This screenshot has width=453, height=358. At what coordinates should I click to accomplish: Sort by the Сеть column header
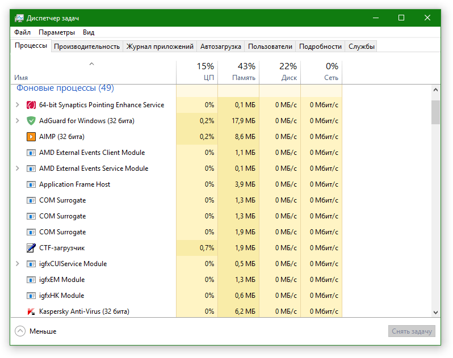pos(321,72)
